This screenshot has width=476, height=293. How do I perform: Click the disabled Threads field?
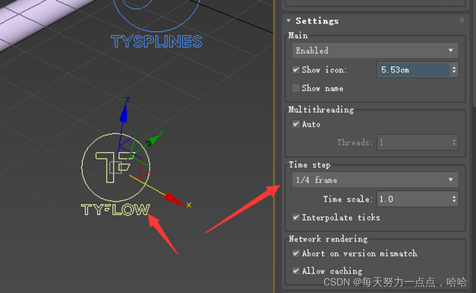(414, 142)
